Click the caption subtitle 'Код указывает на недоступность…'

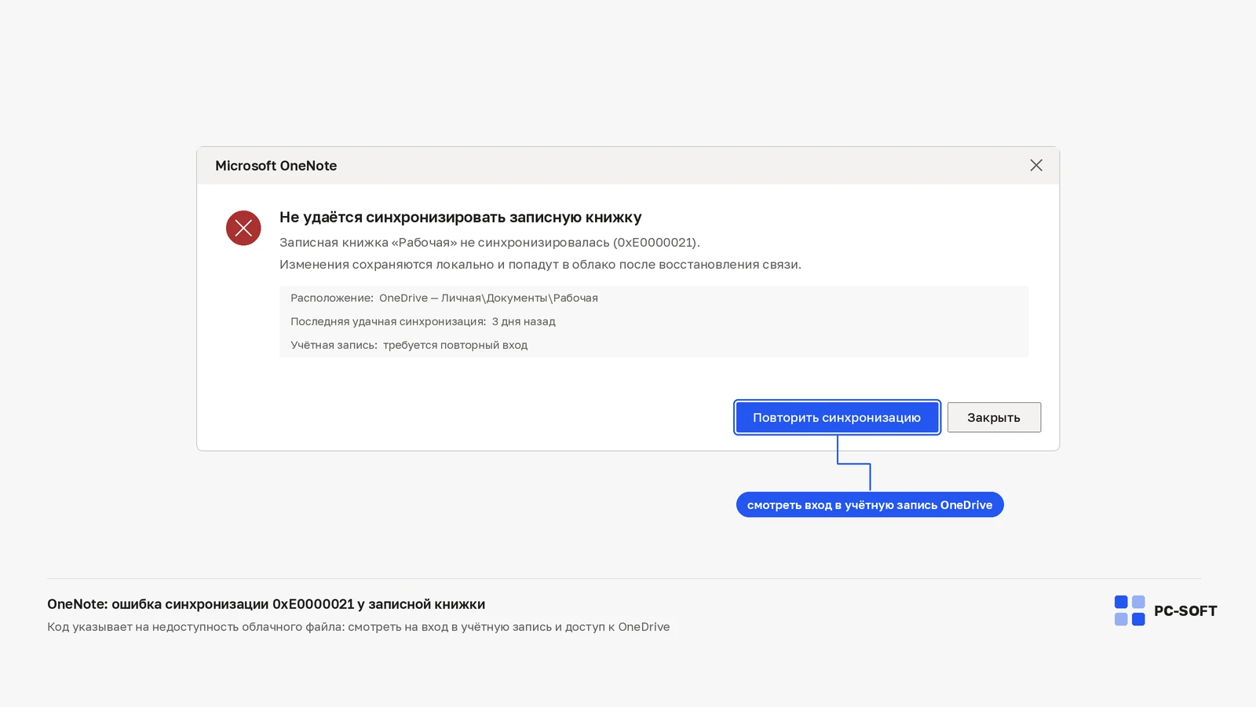pyautogui.click(x=359, y=627)
